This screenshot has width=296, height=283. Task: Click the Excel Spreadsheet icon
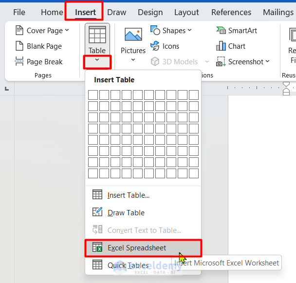[97, 247]
